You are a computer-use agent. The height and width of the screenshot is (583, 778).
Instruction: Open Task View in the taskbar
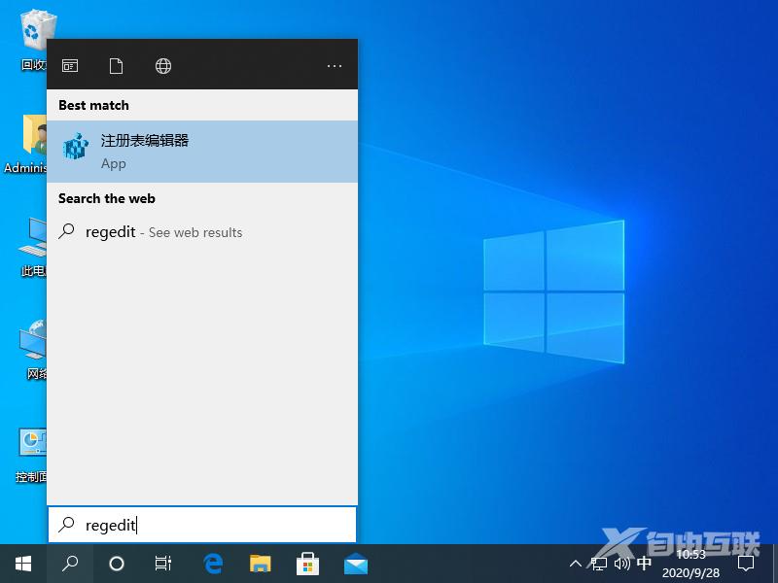click(163, 564)
